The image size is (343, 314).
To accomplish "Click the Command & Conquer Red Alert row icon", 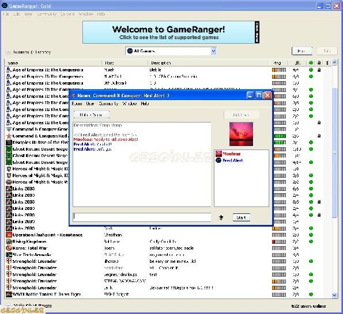I will click(9, 136).
